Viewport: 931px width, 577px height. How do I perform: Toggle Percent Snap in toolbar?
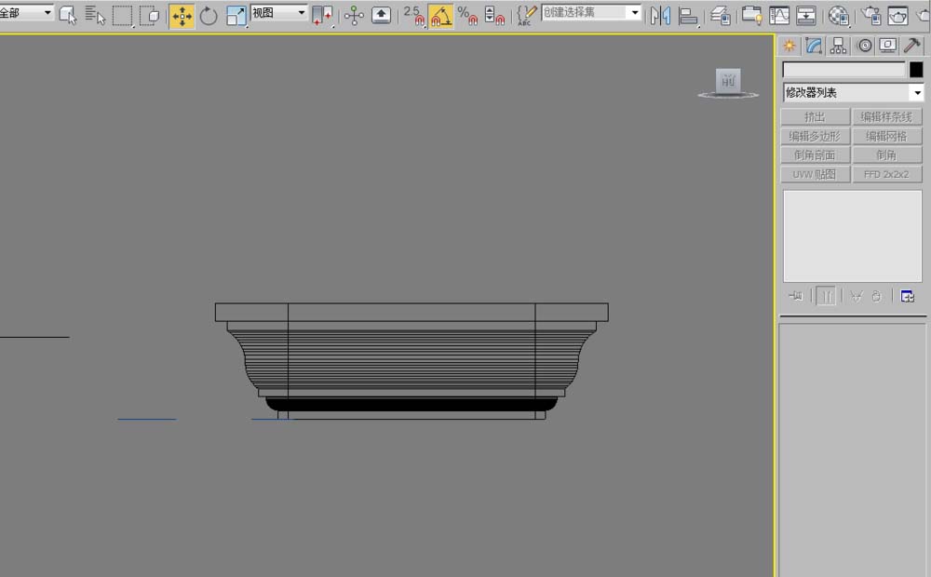point(467,16)
